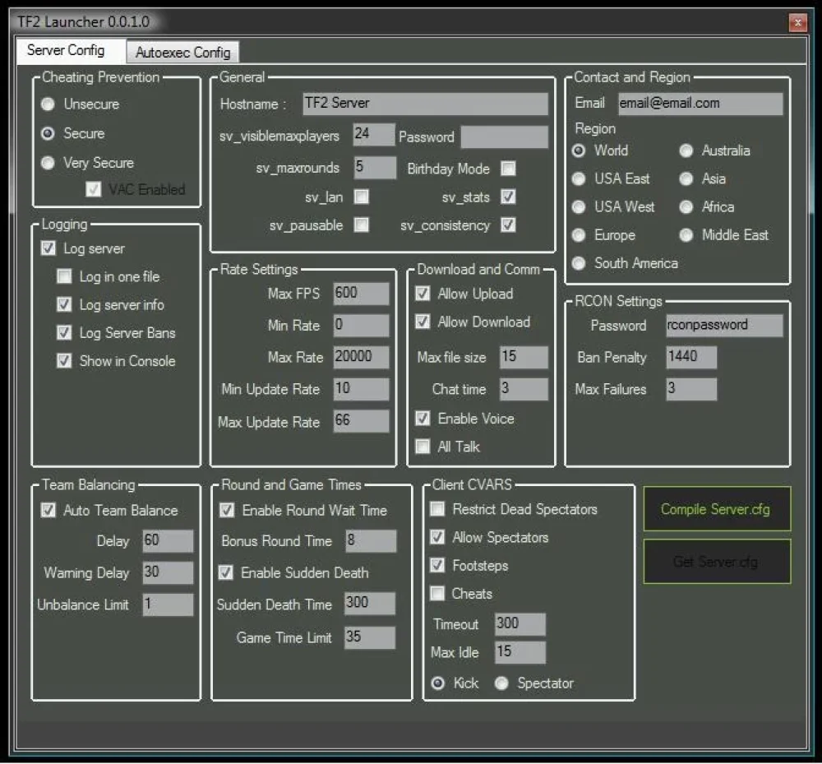Viewport: 822px width, 764px height.
Task: Select the South America region
Action: (x=579, y=263)
